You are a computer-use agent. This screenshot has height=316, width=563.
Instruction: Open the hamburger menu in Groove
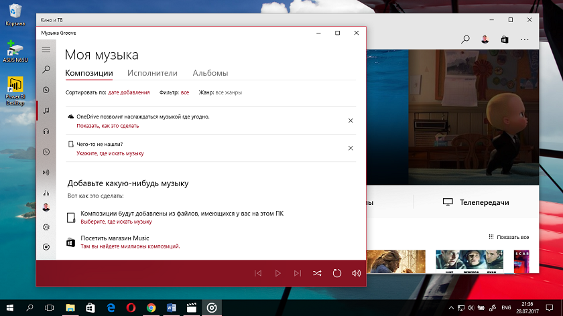click(46, 50)
